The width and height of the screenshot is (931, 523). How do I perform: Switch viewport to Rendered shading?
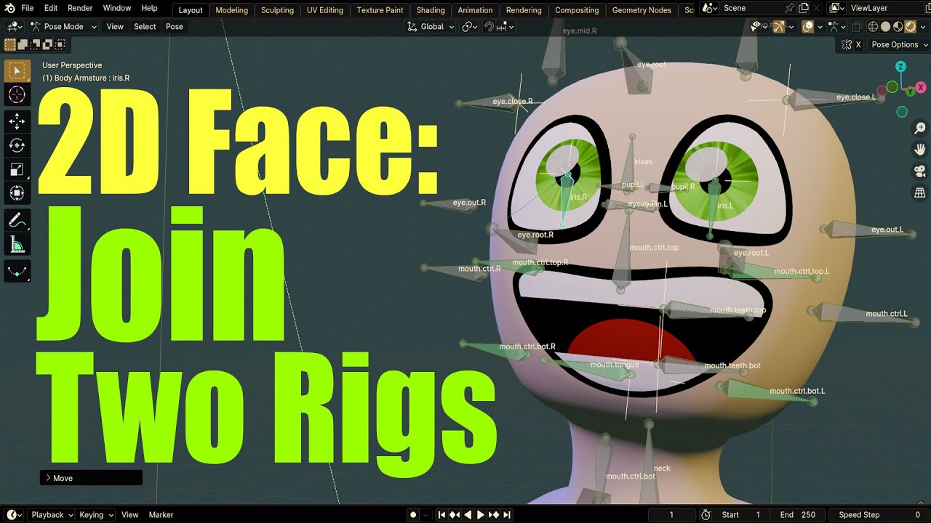[911, 26]
